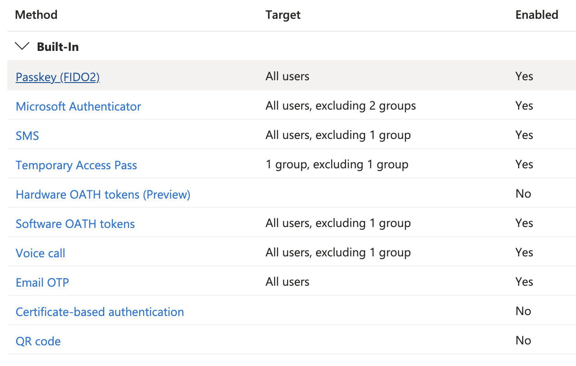Click the Built-In group label
The width and height of the screenshot is (576, 366).
coord(58,46)
